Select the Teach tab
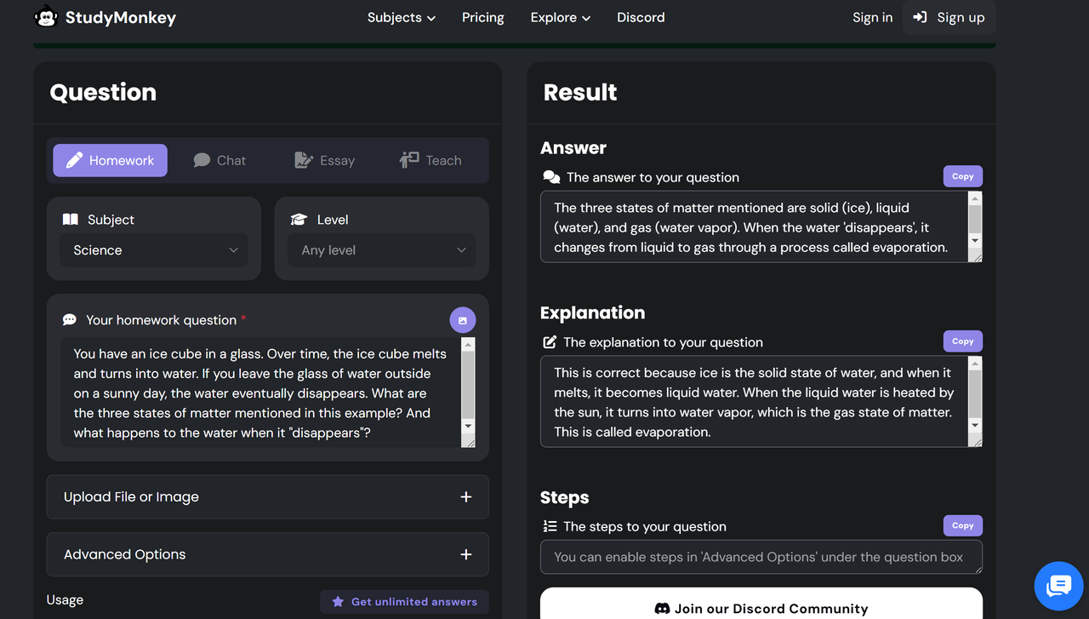 click(430, 160)
